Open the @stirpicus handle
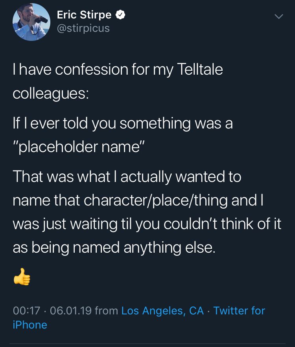This screenshot has height=347, width=295. 83,28
